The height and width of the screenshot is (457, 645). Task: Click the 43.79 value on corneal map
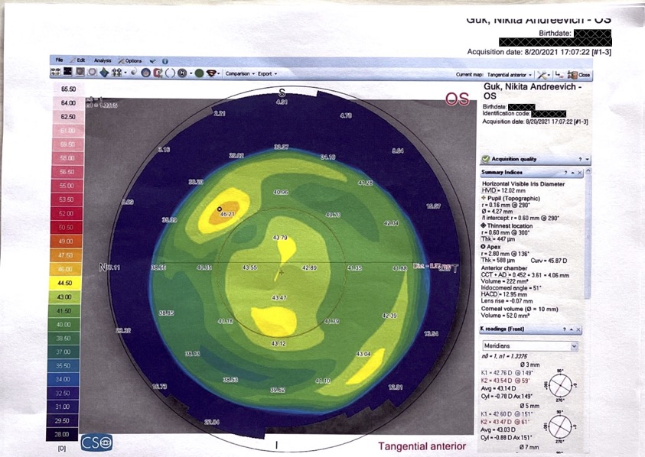tap(280, 238)
